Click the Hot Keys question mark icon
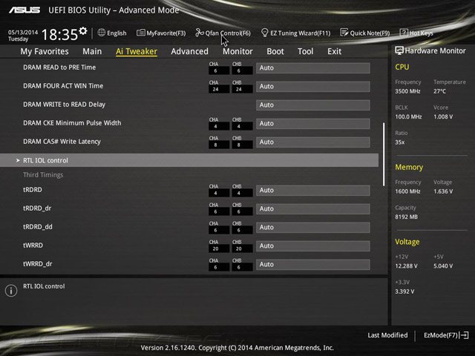 pyautogui.click(x=404, y=33)
